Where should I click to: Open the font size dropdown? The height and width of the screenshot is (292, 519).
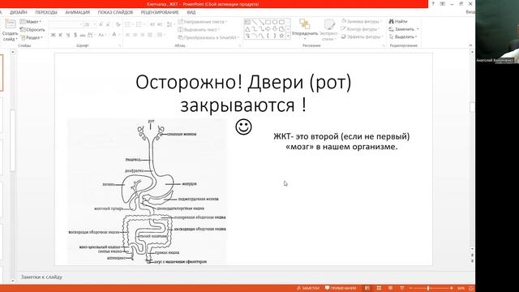pos(94,24)
